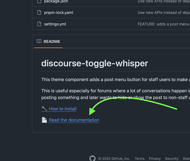Open the Security footer link

pos(172,158)
